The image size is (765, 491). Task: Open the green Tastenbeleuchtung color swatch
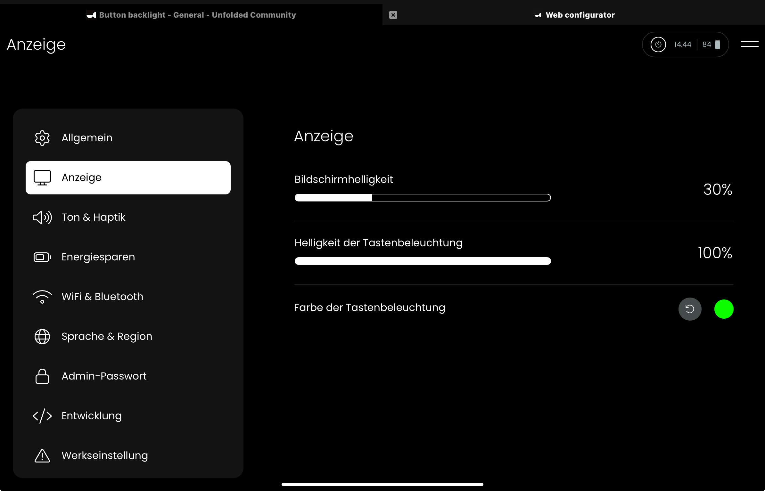coord(724,309)
